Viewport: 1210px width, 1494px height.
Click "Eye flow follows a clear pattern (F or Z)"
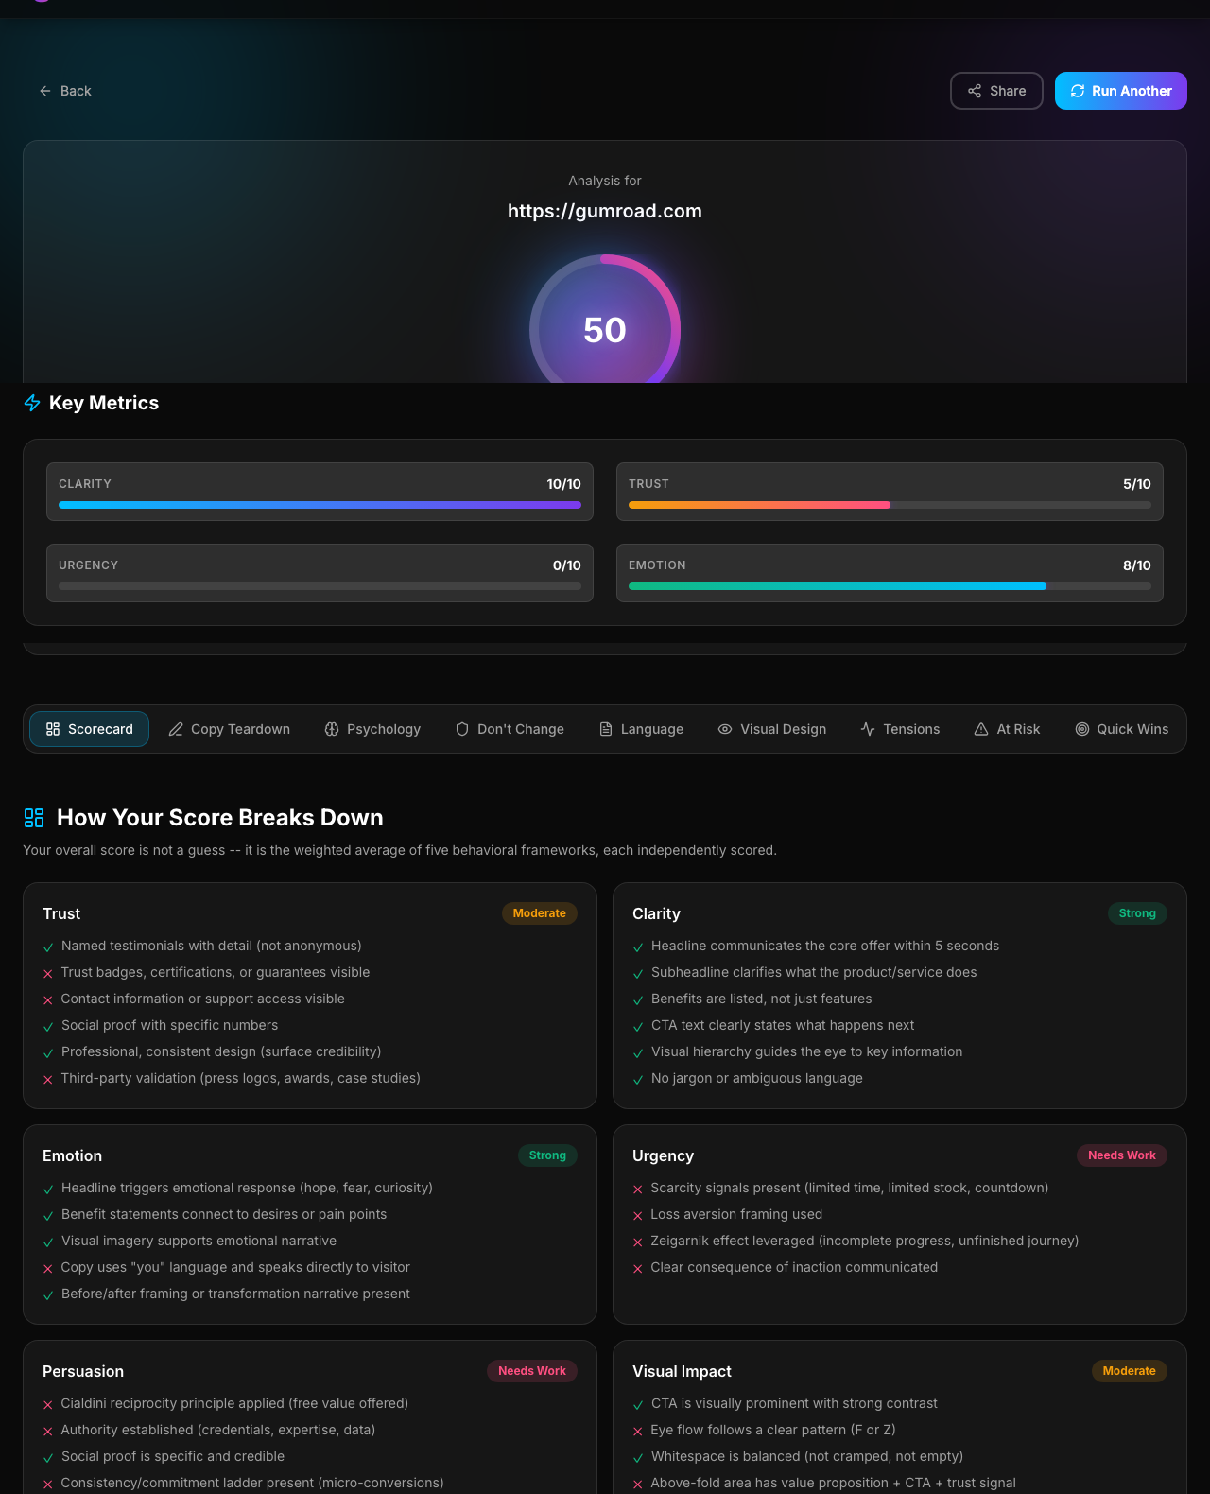(773, 1430)
